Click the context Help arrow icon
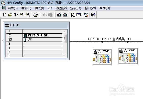143x99 pixels. (x=93, y=15)
